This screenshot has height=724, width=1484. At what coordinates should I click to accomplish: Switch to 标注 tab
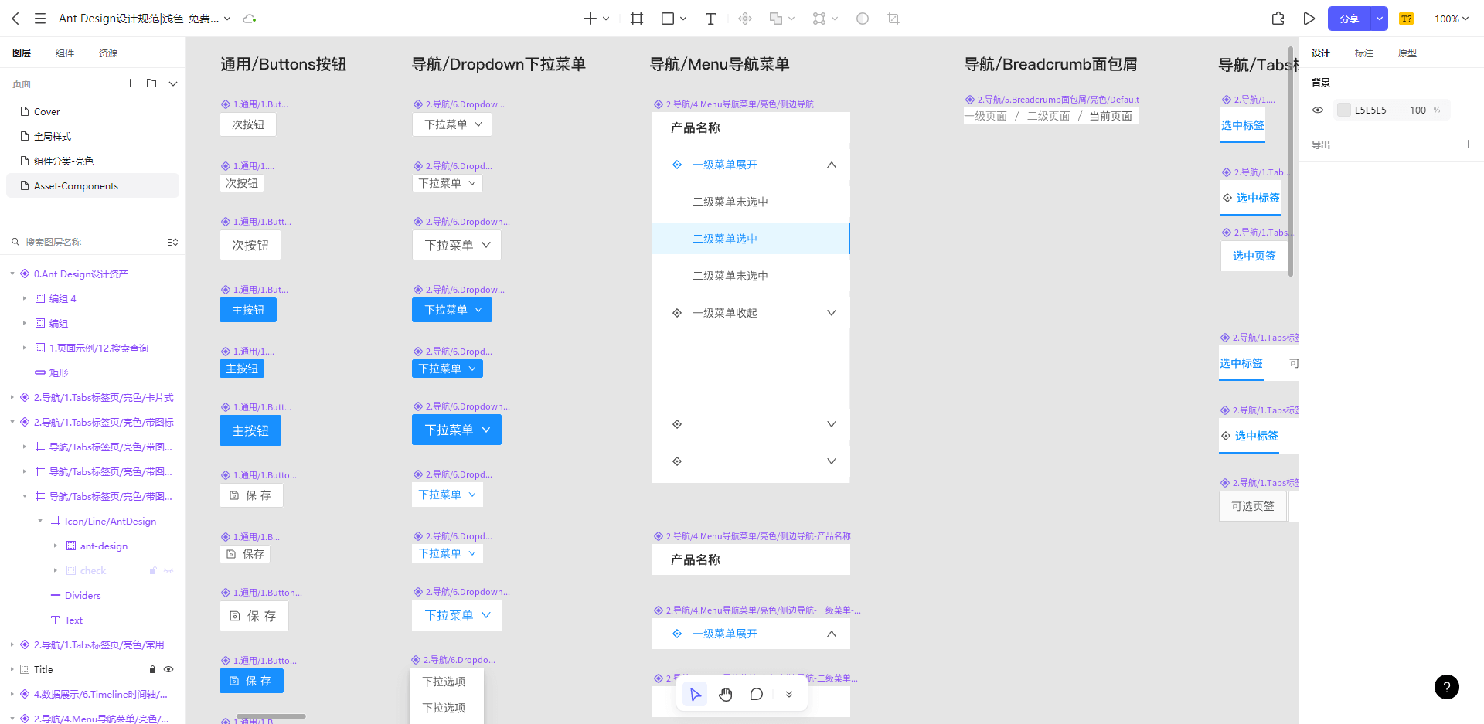tap(1364, 53)
